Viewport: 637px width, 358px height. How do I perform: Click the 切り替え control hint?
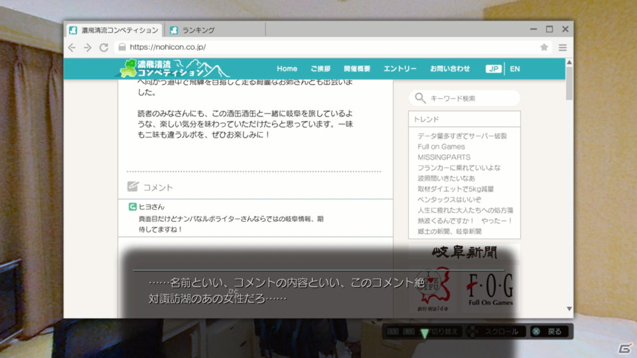423,331
